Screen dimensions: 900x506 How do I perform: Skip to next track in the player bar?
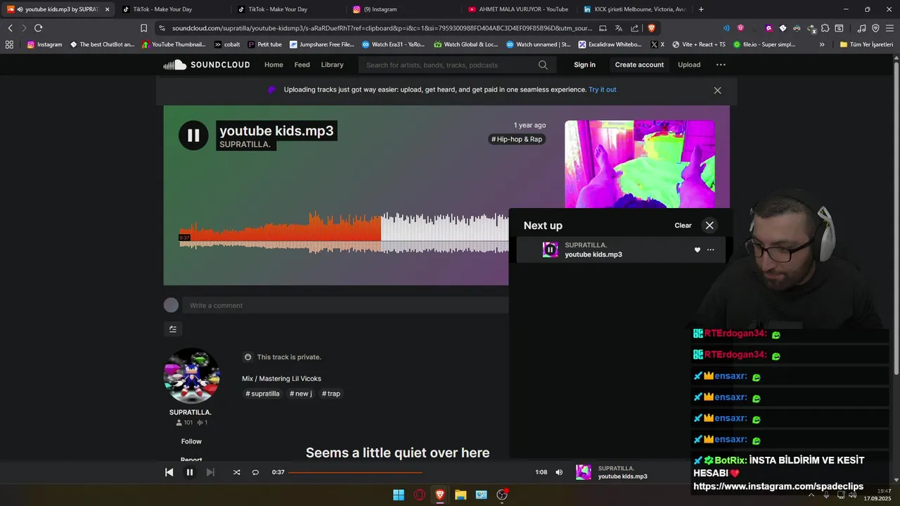pos(210,472)
